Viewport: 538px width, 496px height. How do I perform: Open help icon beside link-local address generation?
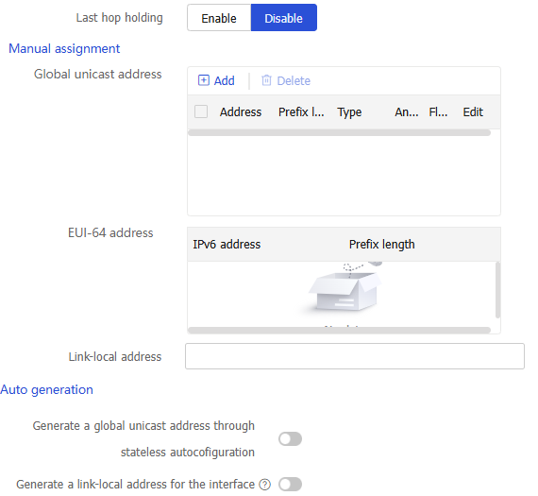point(265,485)
